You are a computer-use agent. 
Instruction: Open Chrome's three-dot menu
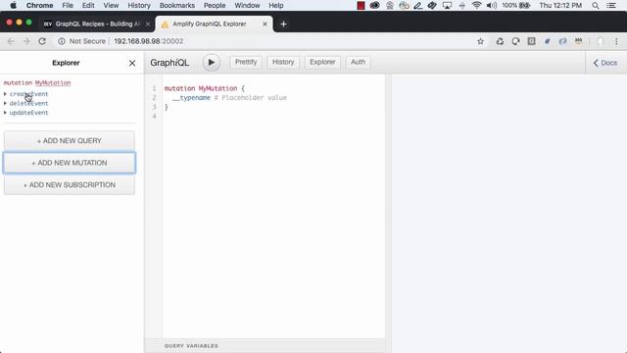(x=616, y=41)
